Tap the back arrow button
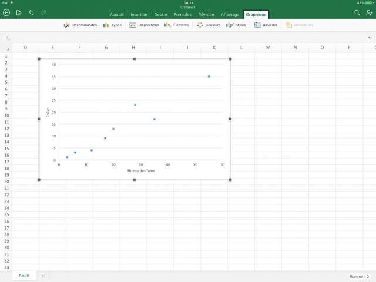Image resolution: width=376 pixels, height=282 pixels. click(x=6, y=12)
